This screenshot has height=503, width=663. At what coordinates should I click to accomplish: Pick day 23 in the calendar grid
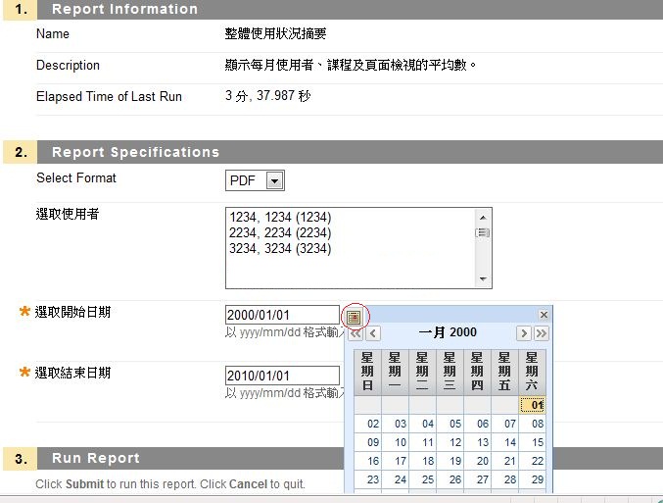pos(373,479)
